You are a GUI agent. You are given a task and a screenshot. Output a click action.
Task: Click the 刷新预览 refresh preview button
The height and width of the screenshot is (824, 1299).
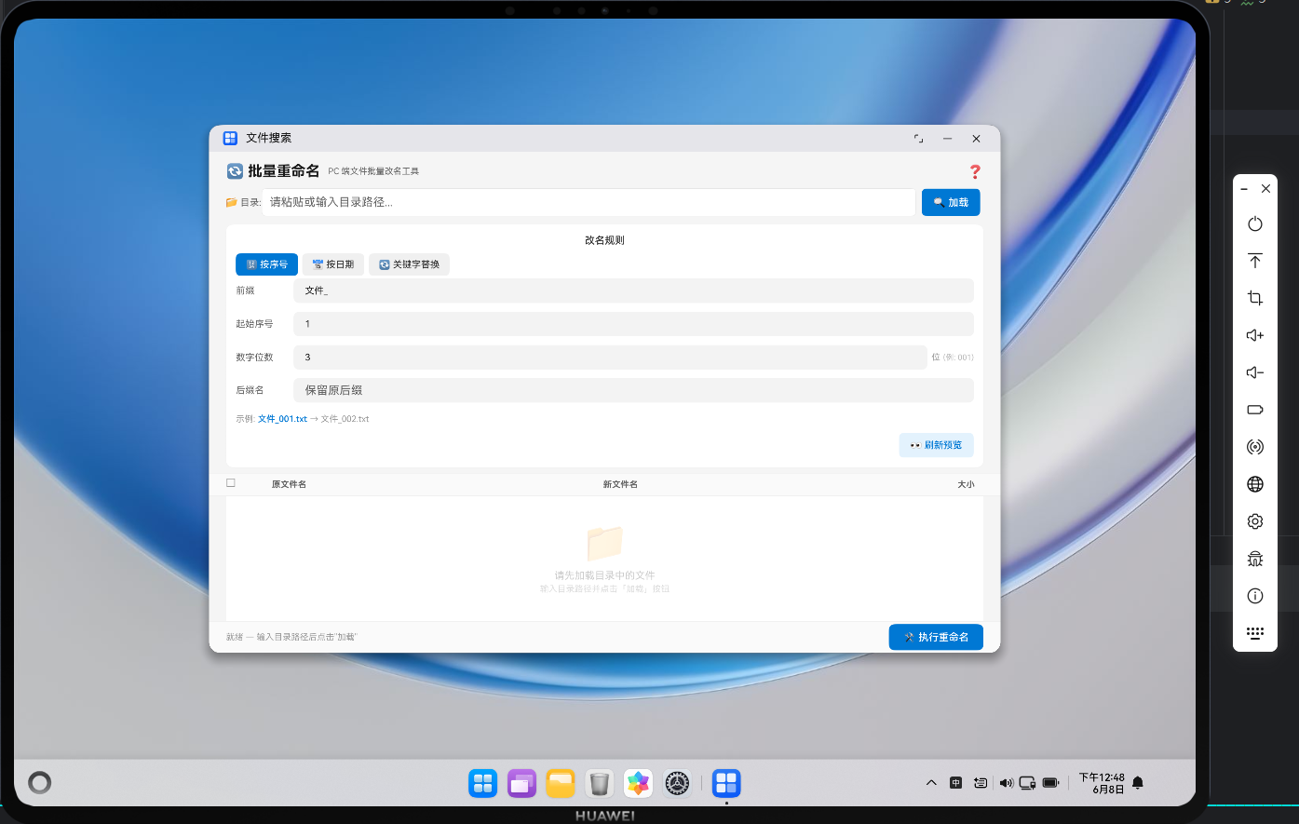click(x=937, y=445)
